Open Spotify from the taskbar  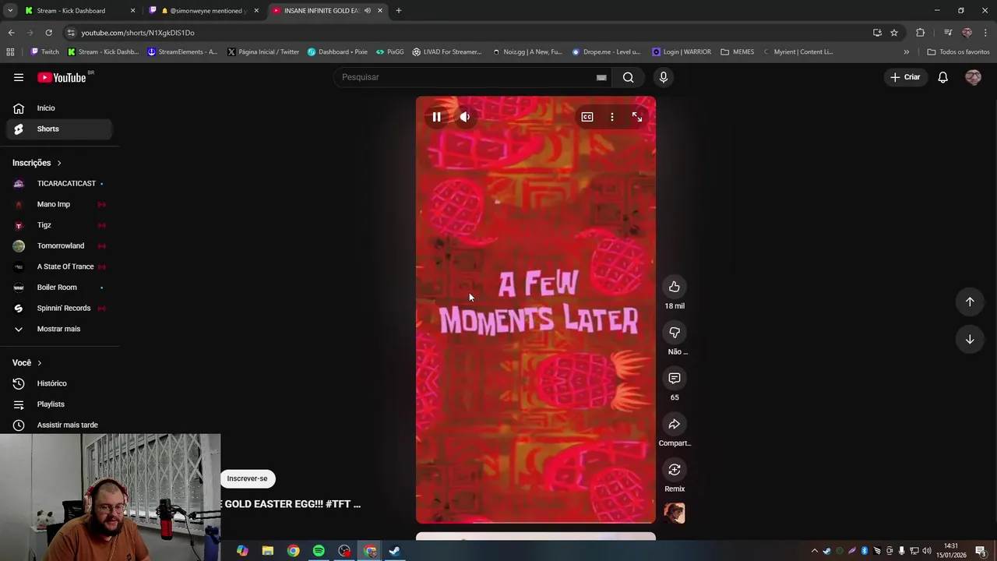(x=319, y=551)
